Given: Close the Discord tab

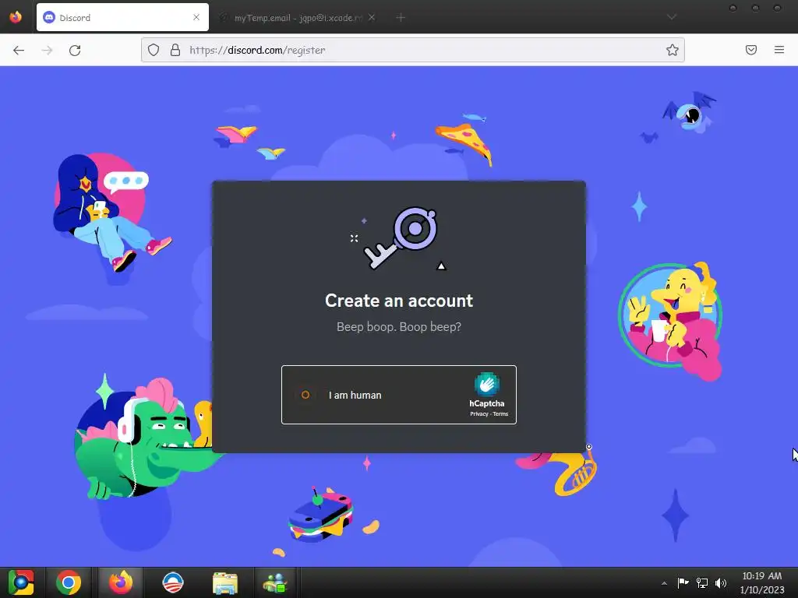Looking at the screenshot, I should pyautogui.click(x=196, y=17).
